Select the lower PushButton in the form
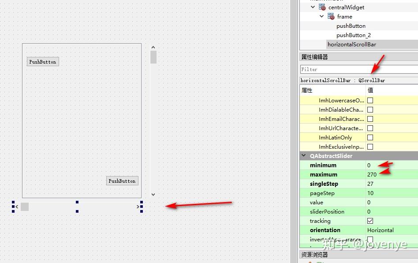The width and height of the screenshot is (418, 263). coord(122,180)
